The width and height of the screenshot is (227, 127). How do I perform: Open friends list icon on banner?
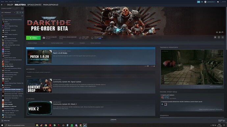click(220, 32)
